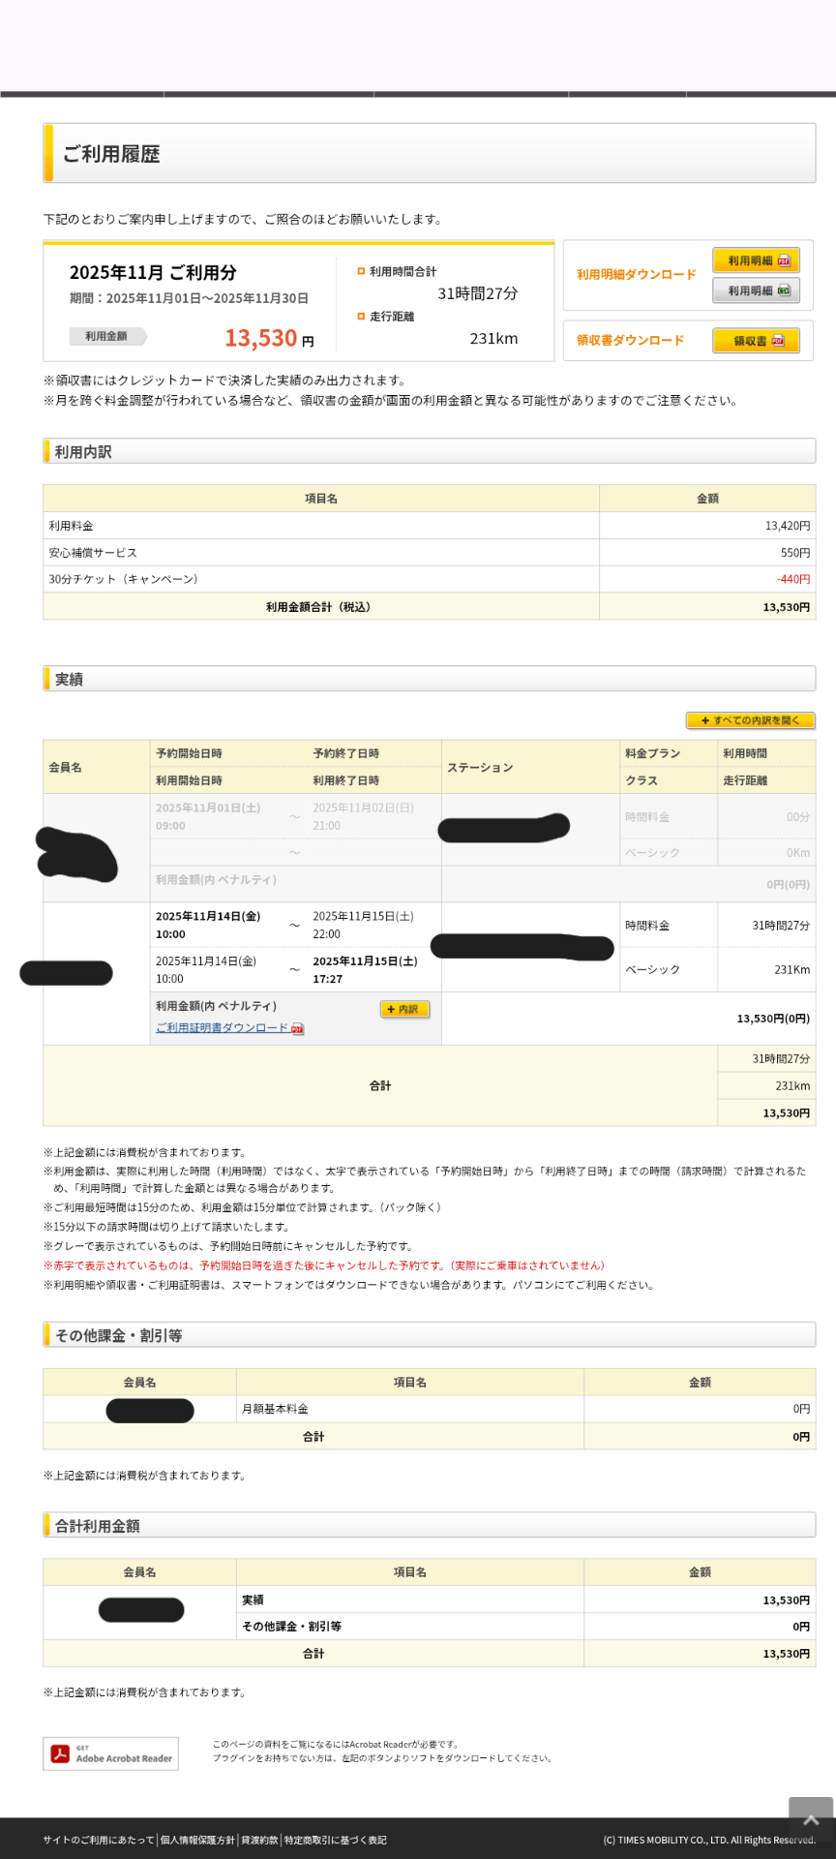Image resolution: width=836 pixels, height=1859 pixels.
Task: Open the 特定商取引に基づく表記 footer link
Action: pyautogui.click(x=335, y=1840)
